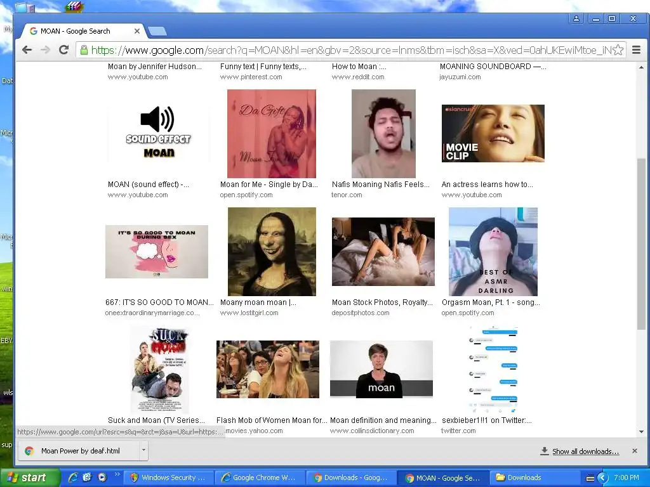This screenshot has height=487, width=650.
Task: Open dropdown arrow next to Moan Power by deaf.html
Action: point(143,451)
